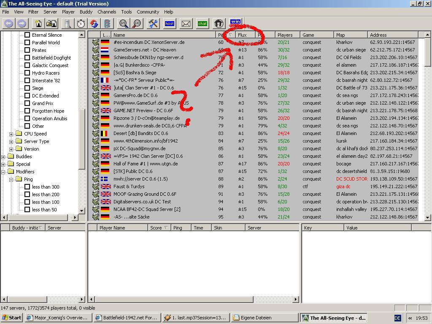Enable the DC Extended filter checkbox
The image size is (432, 324).
(27, 96)
